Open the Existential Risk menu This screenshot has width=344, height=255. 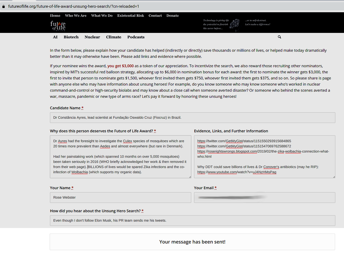130,15
